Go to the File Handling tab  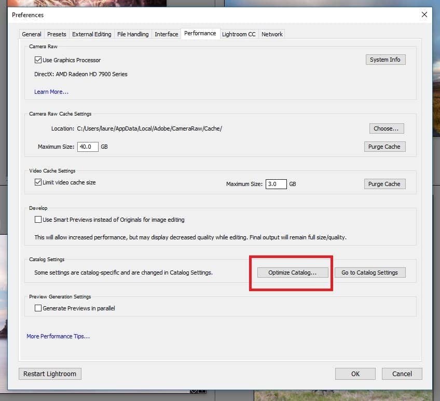click(133, 34)
